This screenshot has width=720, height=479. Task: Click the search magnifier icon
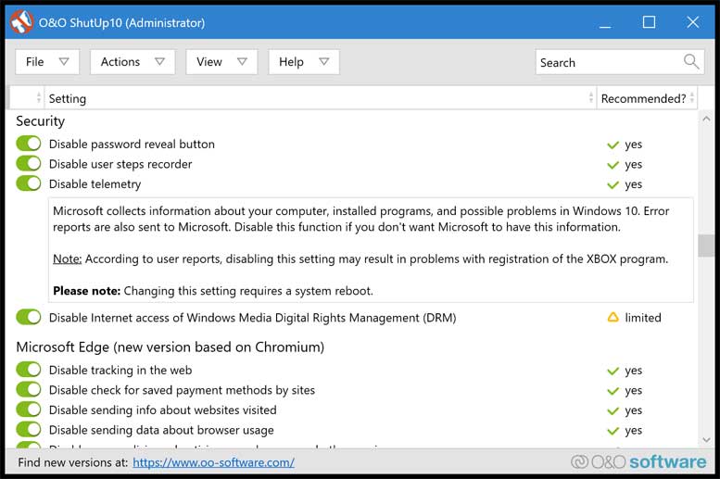click(691, 61)
